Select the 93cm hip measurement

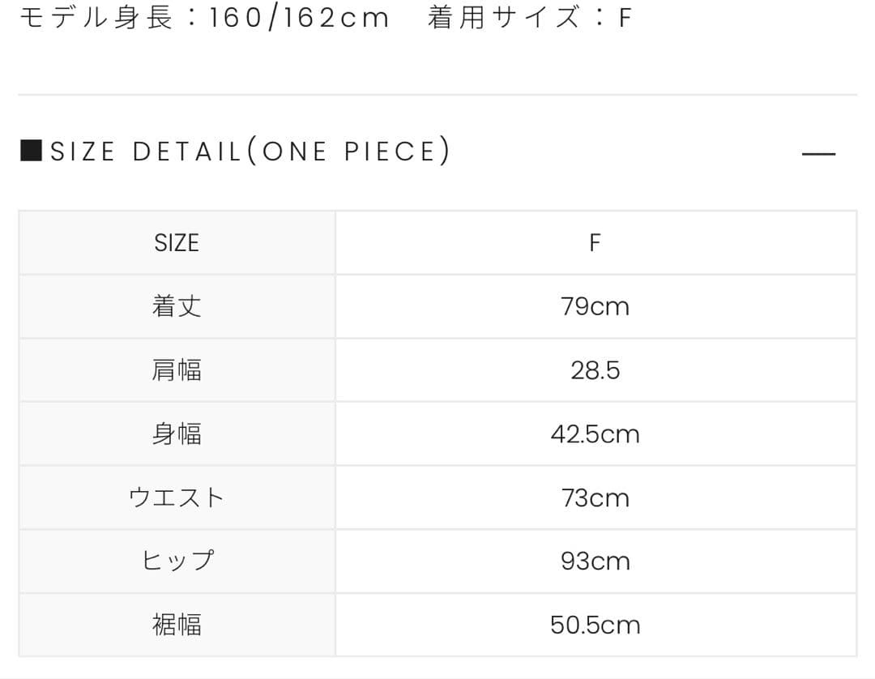[595, 561]
